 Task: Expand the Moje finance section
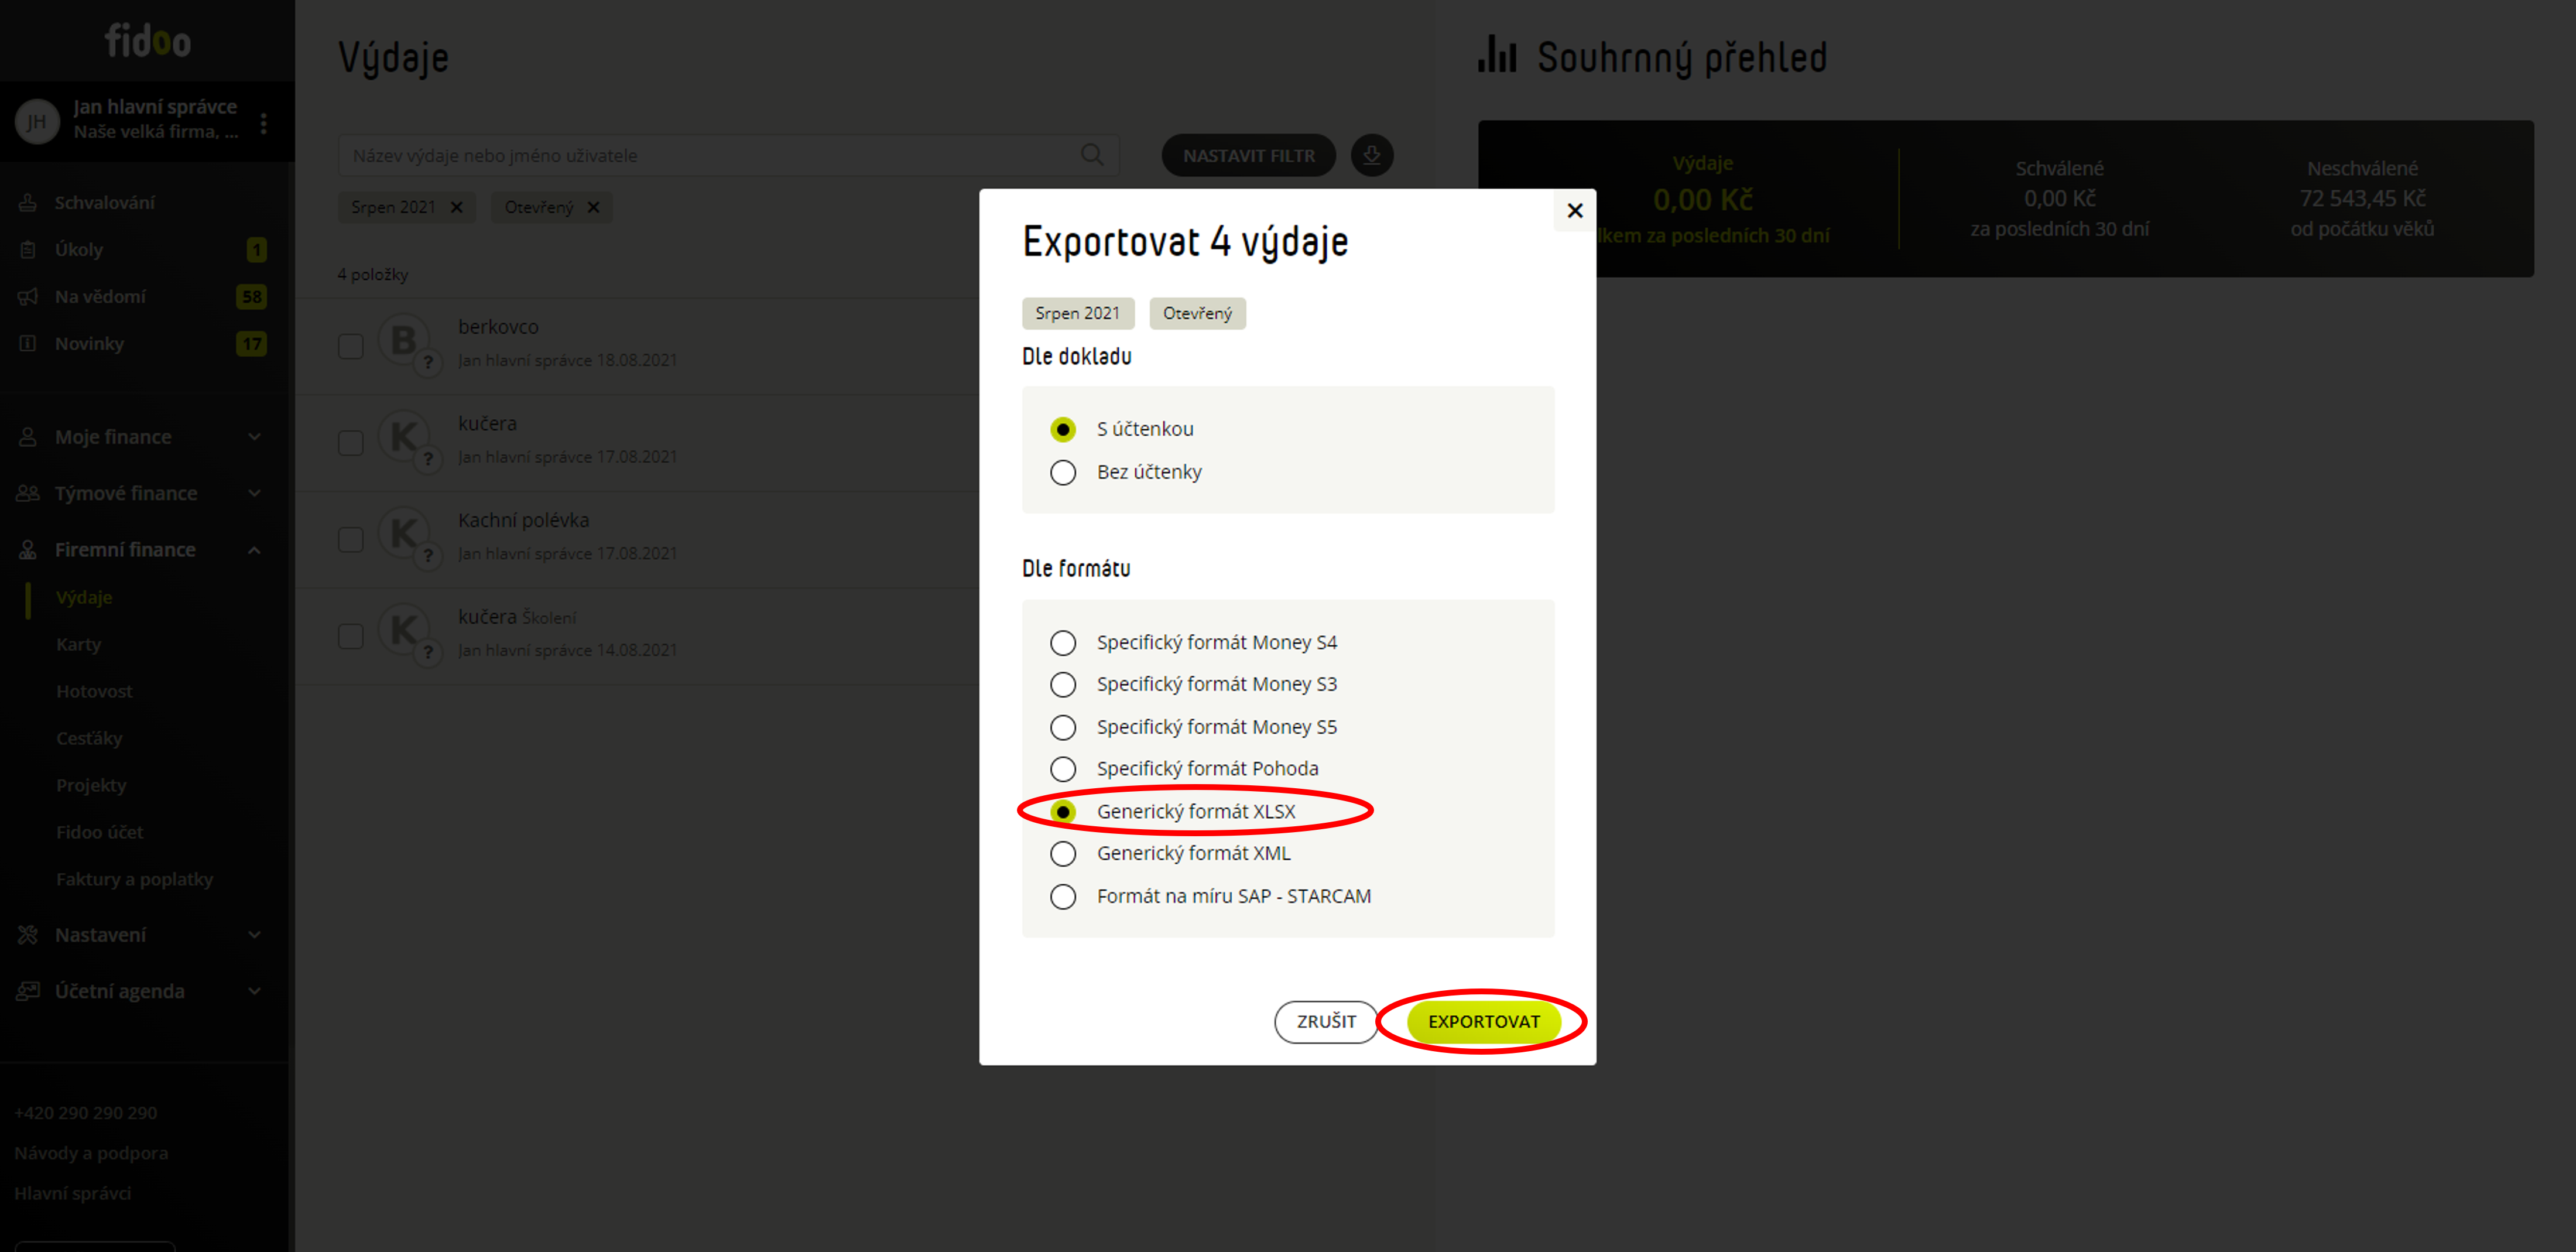point(254,437)
